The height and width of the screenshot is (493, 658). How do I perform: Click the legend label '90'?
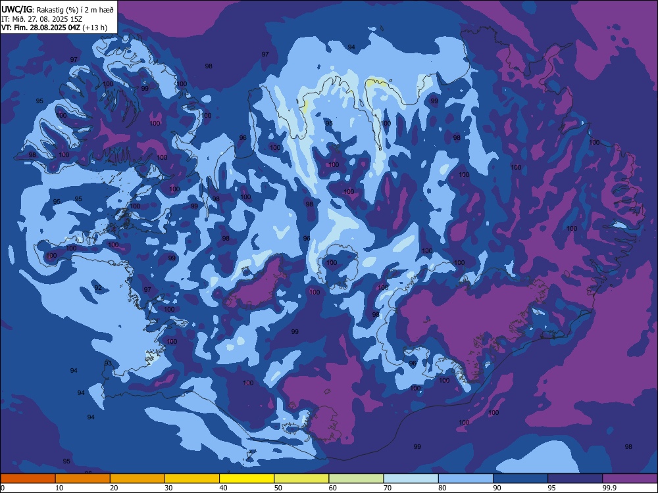click(x=497, y=488)
